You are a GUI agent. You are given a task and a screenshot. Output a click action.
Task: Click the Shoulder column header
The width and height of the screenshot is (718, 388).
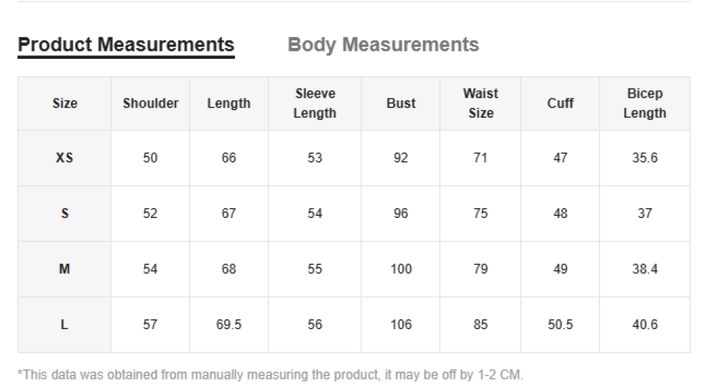(150, 103)
